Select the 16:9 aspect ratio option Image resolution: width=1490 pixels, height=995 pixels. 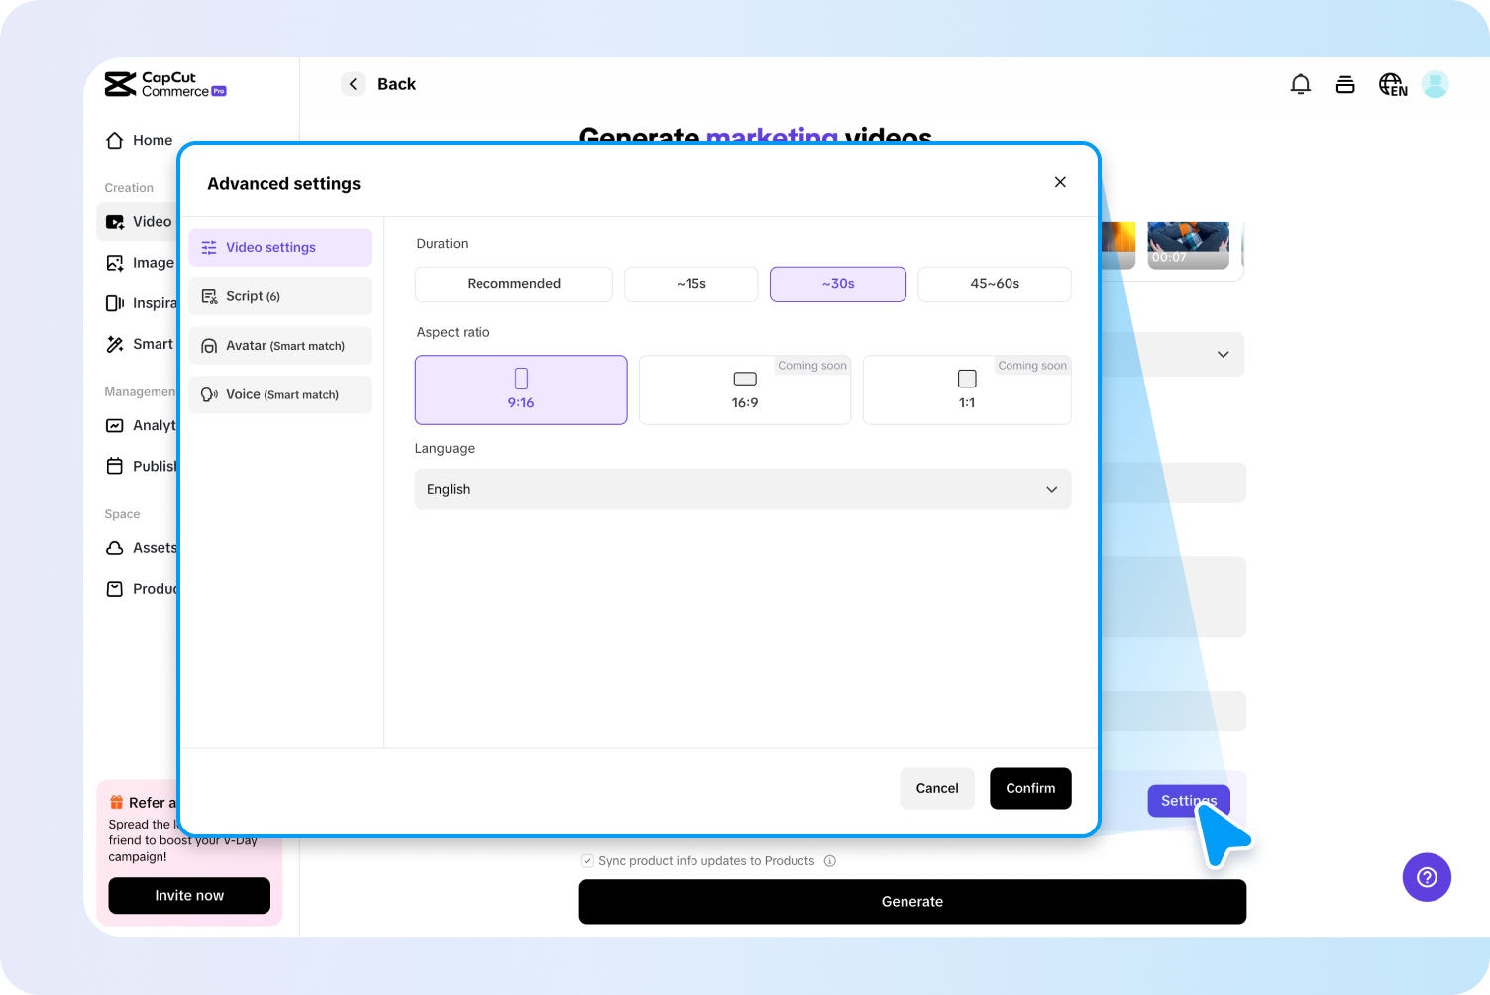tap(745, 389)
